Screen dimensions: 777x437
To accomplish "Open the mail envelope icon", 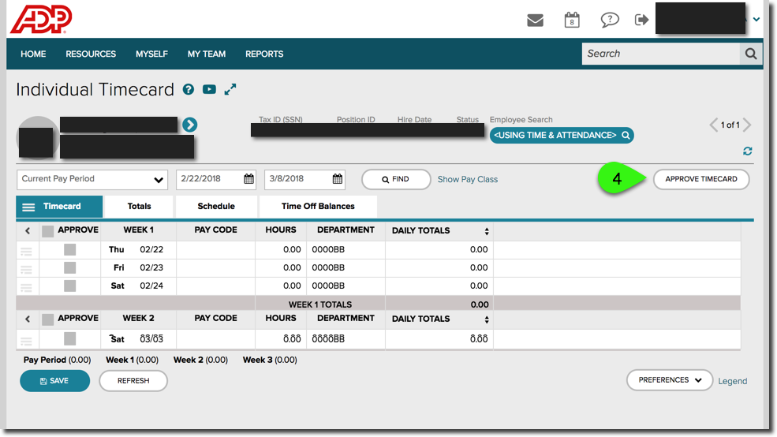I will [535, 20].
